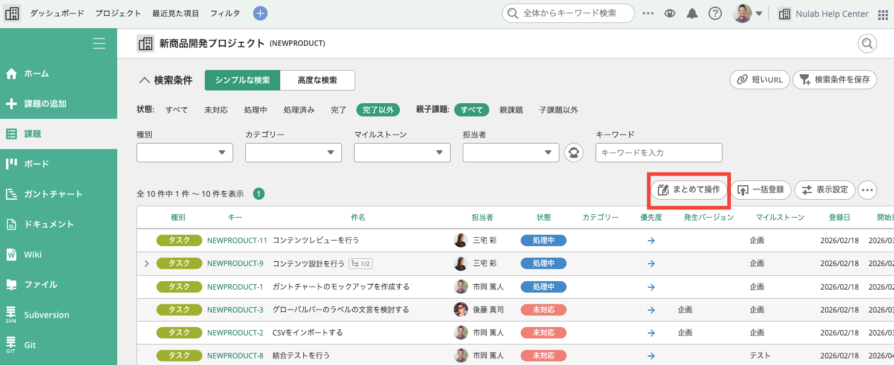Select 親課題 in parent-child filter
Viewport: 894px width, 365px height.
tap(511, 110)
